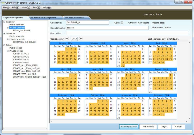Collapse the Schedule tree node
The image size is (194, 135).
pyautogui.click(x=4, y=33)
